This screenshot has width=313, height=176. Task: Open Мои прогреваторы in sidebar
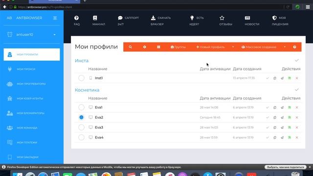[32, 84]
